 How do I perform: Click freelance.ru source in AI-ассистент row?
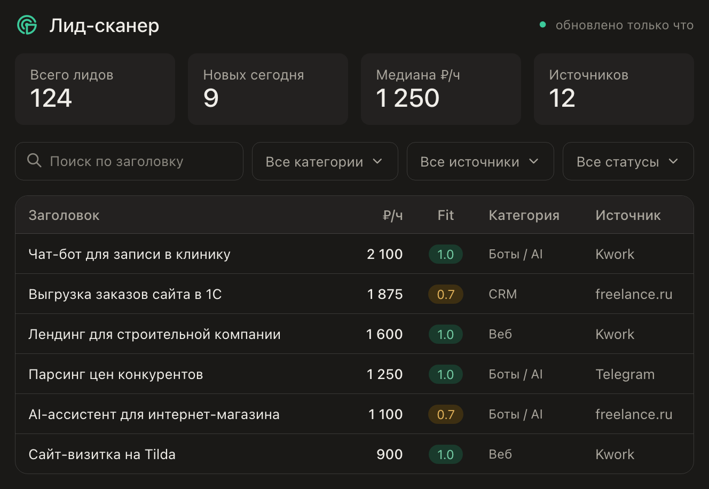point(634,414)
